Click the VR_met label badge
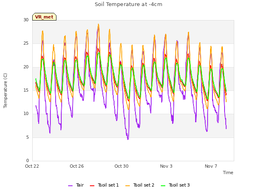This screenshot has width=258, height=193. click(x=44, y=17)
